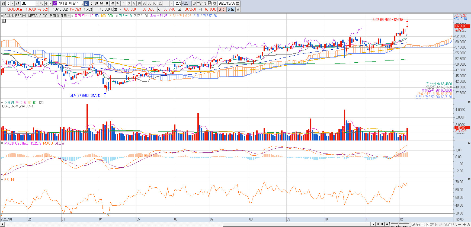Click the plus zoom-in icon at bottom right

coord(464,224)
